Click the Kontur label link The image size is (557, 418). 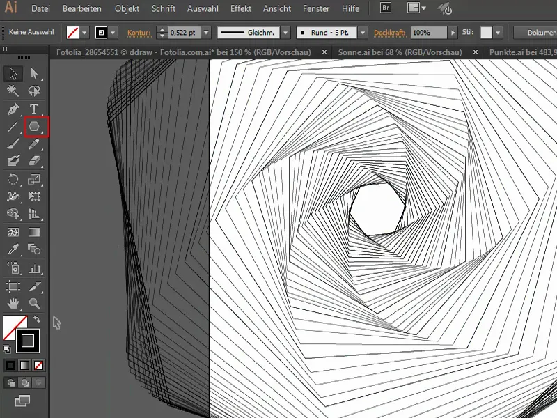click(x=141, y=32)
